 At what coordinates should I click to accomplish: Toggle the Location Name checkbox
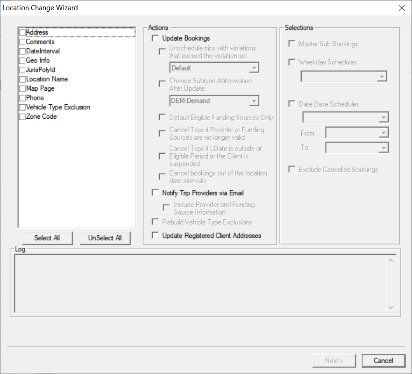[x=21, y=79]
